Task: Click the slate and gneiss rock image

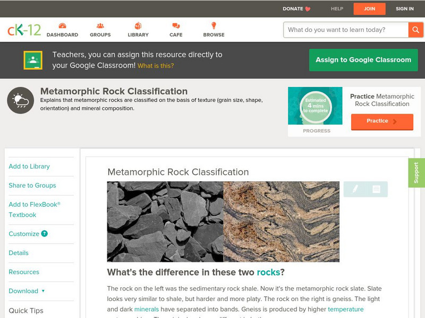Action: pyautogui.click(x=223, y=222)
